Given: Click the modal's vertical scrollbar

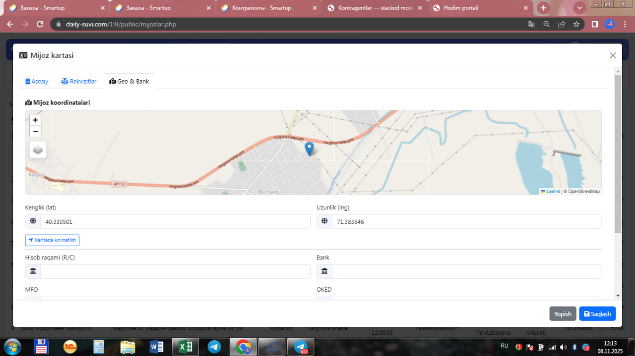Looking at the screenshot, I should click(618, 153).
